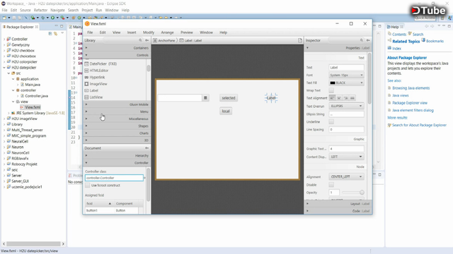Open the Navigate menu in Eclipse
453x254 pixels.
(58, 10)
